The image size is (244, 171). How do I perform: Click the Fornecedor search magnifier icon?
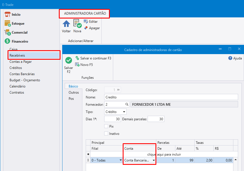pos(127,105)
